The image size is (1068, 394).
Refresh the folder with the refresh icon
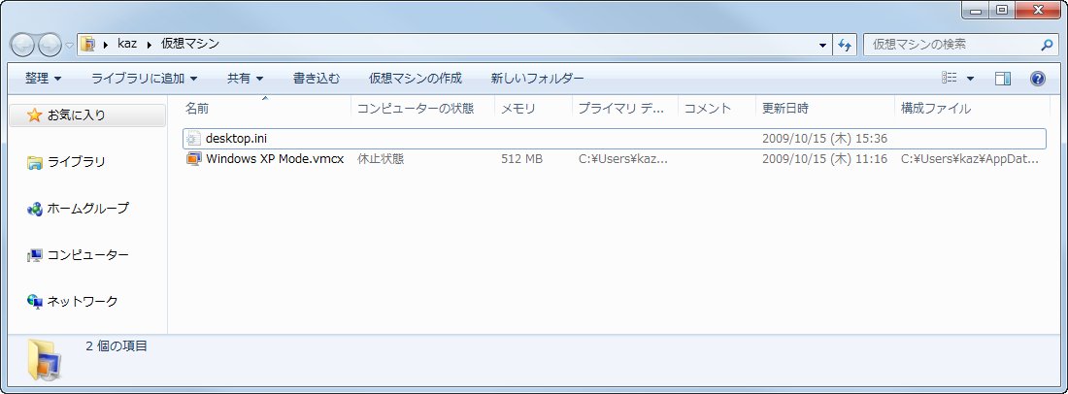[x=845, y=45]
